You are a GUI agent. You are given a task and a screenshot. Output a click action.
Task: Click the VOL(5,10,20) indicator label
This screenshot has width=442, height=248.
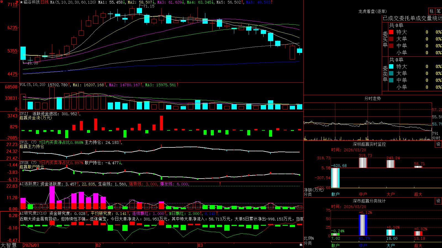(32, 85)
